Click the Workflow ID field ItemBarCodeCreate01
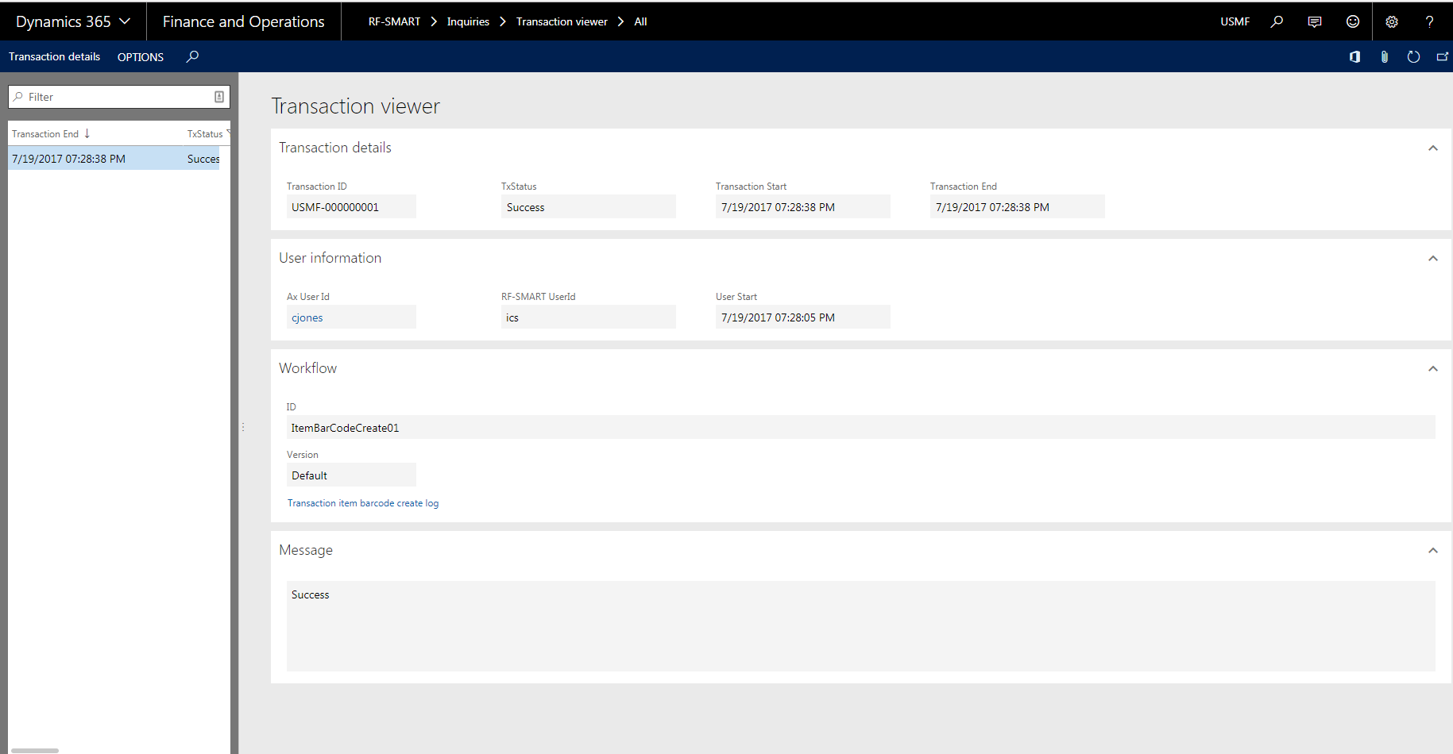 (x=861, y=427)
